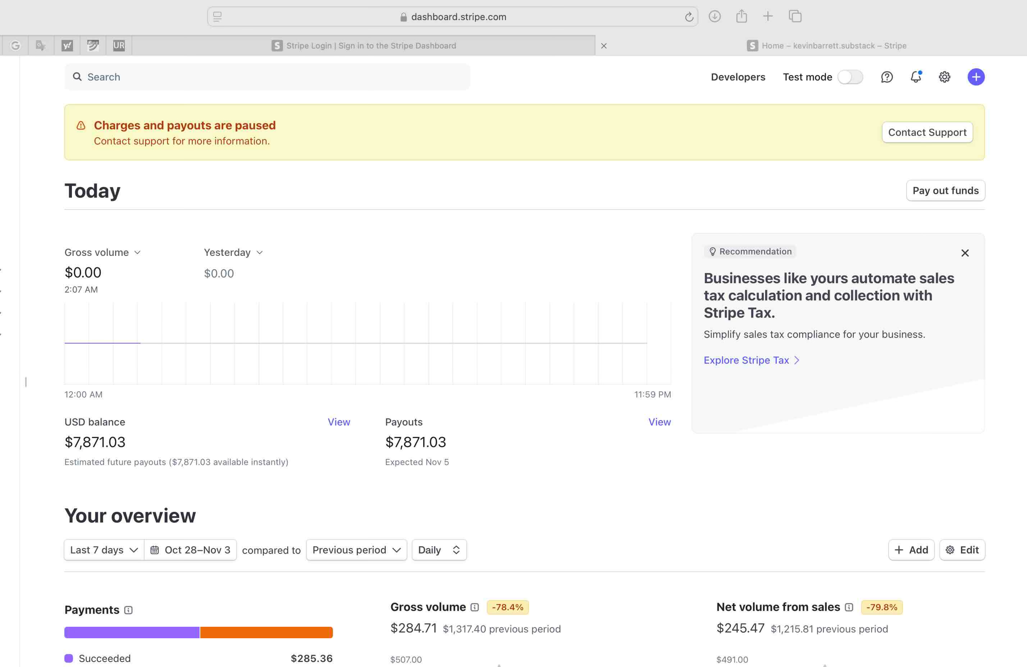Click info icon beside Net volume from sales
The height and width of the screenshot is (667, 1027).
pos(849,607)
